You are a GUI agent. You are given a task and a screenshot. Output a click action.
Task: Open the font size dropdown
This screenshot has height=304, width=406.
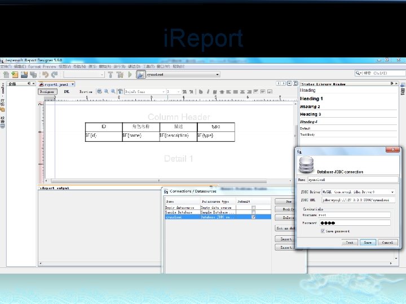pyautogui.click(x=178, y=92)
